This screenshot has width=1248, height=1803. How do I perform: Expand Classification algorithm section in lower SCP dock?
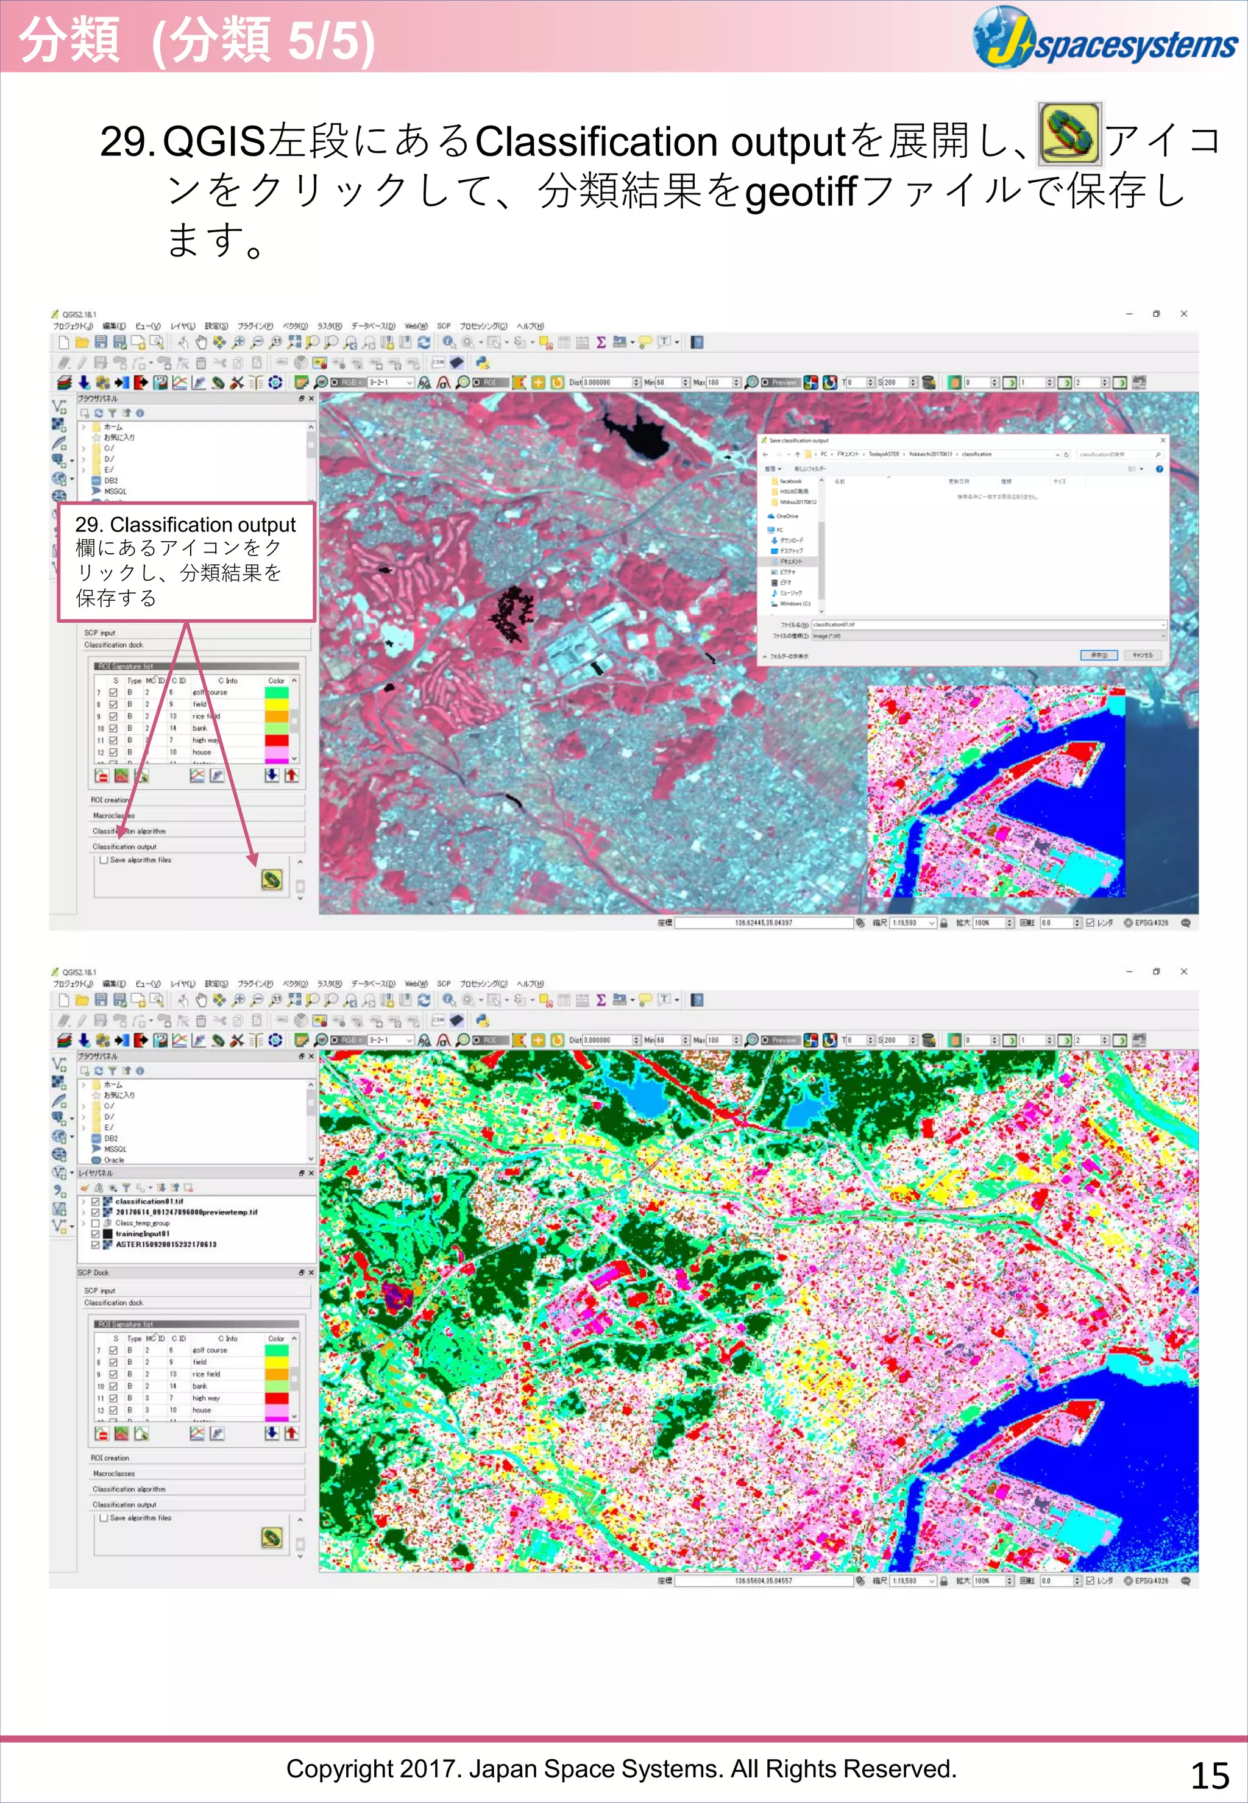pos(129,1489)
